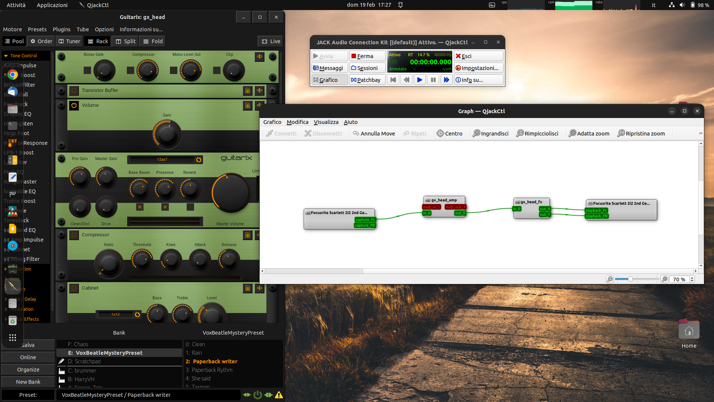Click the JACK transport play icon
The width and height of the screenshot is (714, 402).
pyautogui.click(x=419, y=80)
